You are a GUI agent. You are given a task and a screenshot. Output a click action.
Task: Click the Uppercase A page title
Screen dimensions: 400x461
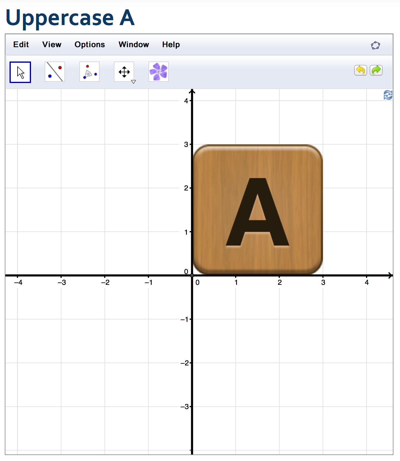[70, 19]
